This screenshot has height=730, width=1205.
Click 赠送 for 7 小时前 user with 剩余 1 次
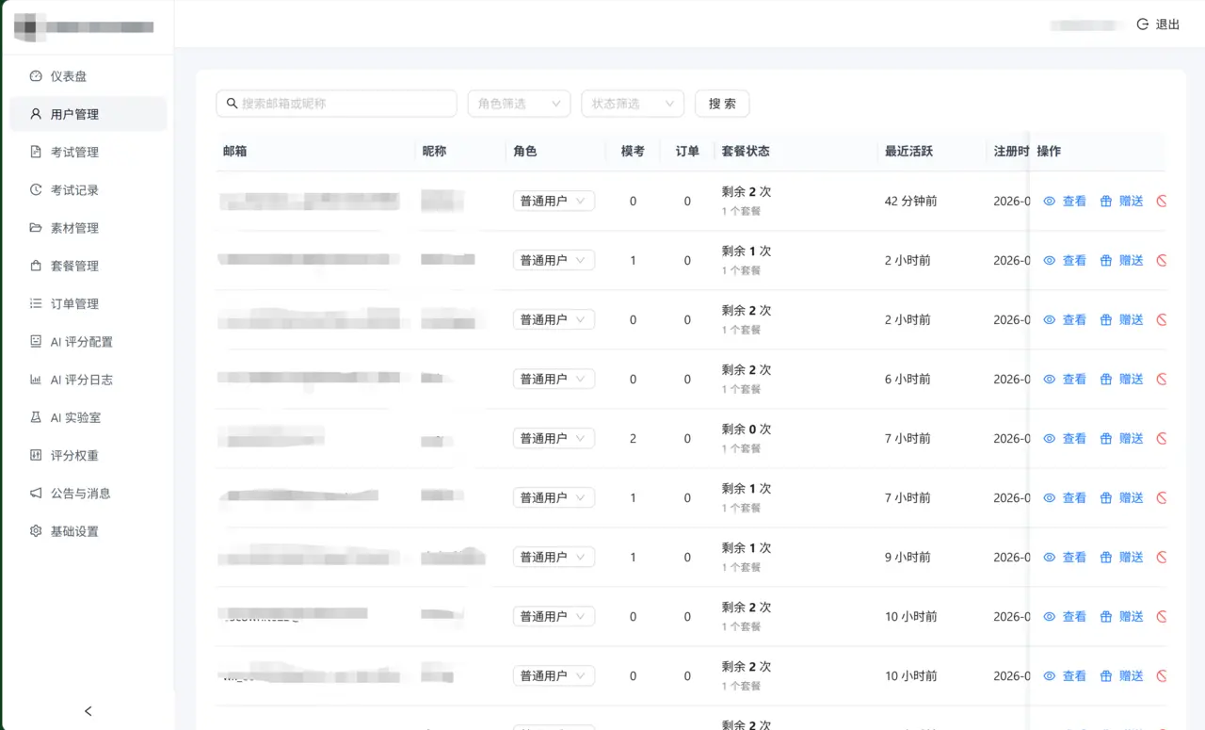coord(1122,497)
